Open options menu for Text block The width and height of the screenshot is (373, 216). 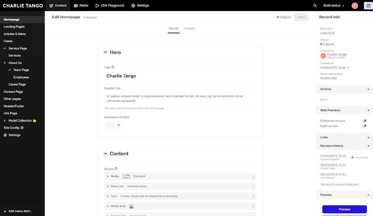click(x=253, y=197)
